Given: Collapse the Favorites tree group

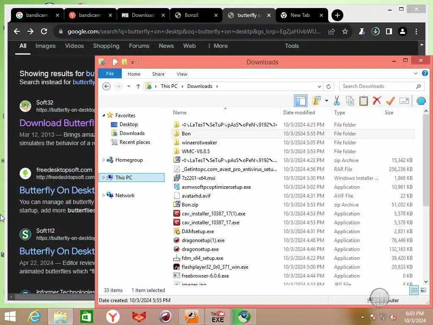Looking at the screenshot, I should (x=104, y=115).
